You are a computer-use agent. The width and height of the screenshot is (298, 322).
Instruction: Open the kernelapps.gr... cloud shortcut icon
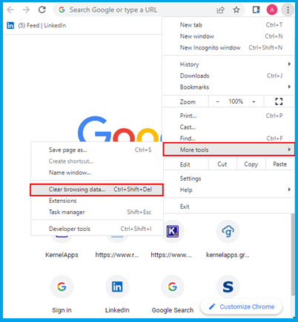pos(228,232)
